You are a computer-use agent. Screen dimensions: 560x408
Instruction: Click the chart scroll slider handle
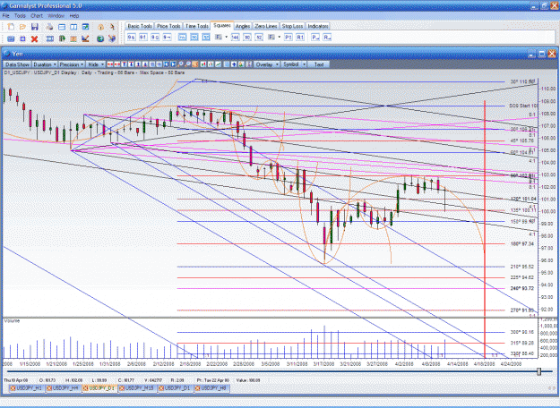(x=538, y=371)
